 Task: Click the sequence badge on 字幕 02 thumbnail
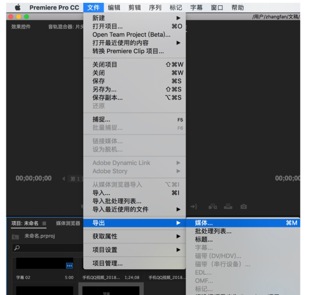(69, 265)
